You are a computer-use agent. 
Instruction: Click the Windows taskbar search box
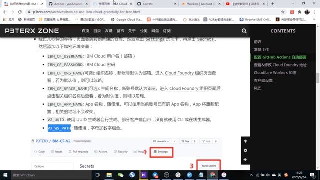point(51,175)
